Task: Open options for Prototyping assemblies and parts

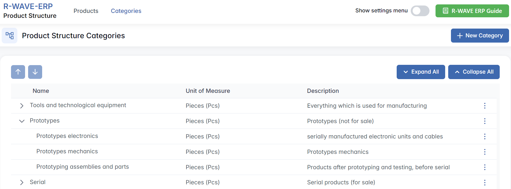Action: click(485, 167)
